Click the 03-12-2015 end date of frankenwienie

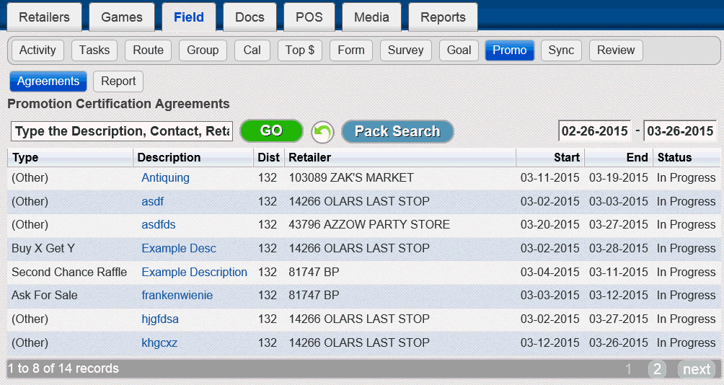pyautogui.click(x=619, y=296)
